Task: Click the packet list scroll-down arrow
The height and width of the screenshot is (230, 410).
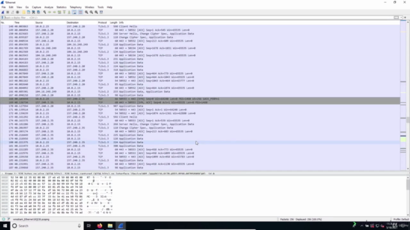Action: [x=408, y=169]
